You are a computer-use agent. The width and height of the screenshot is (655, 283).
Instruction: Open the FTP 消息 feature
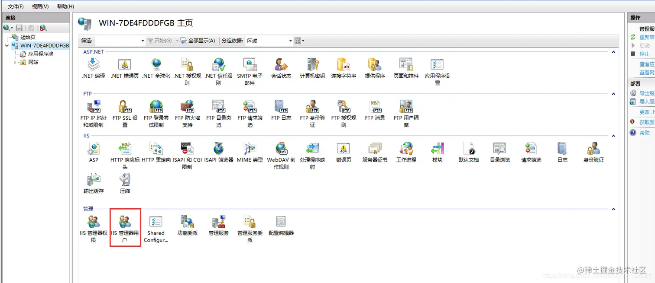375,110
